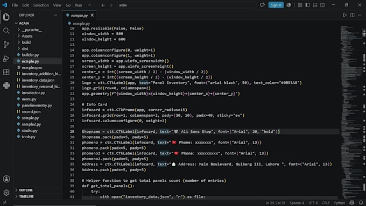This screenshot has height=206, width=366.
Task: Click the code minimap overview
Action: (351, 112)
